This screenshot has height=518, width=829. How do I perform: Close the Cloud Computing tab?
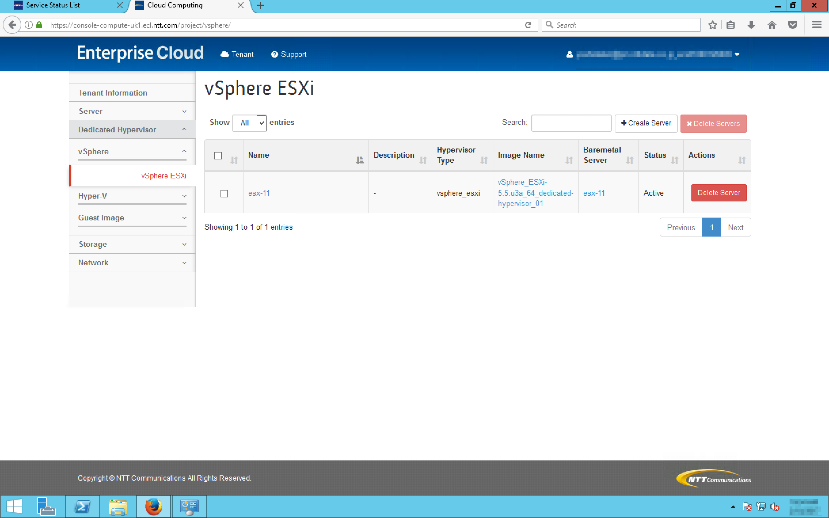click(x=240, y=5)
